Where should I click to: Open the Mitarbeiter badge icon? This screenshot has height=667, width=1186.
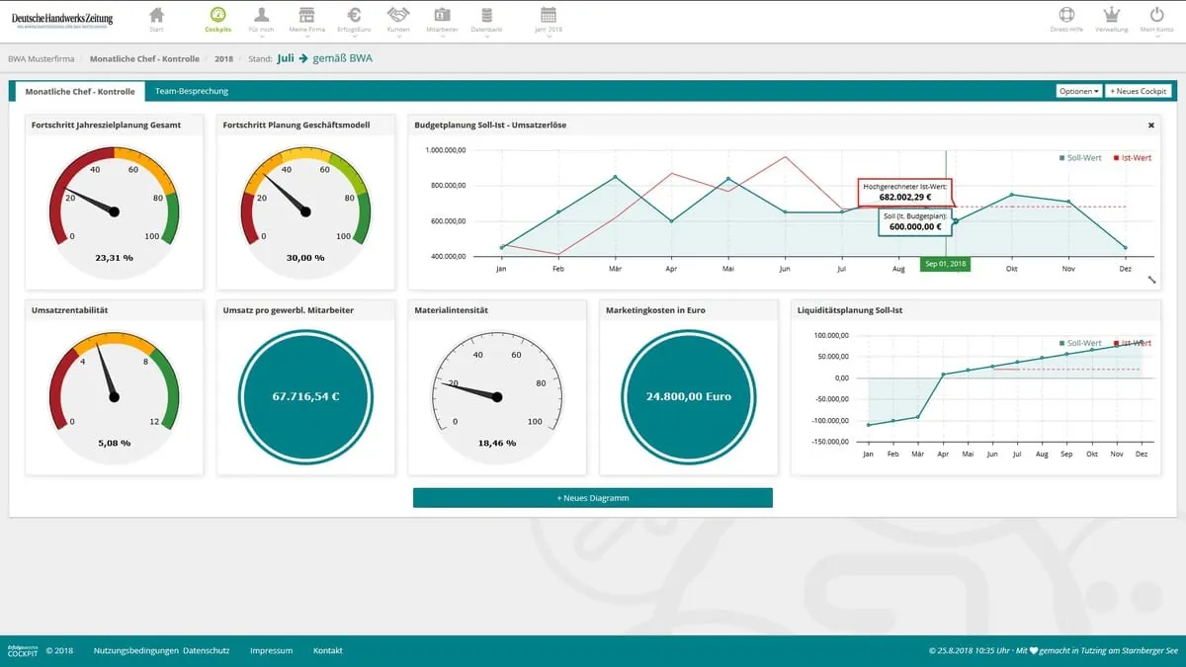[x=442, y=17]
